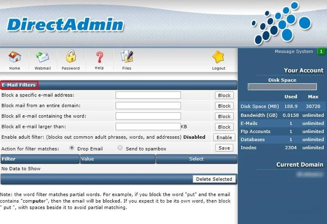Click the Disabled adult filter status

click(x=194, y=137)
